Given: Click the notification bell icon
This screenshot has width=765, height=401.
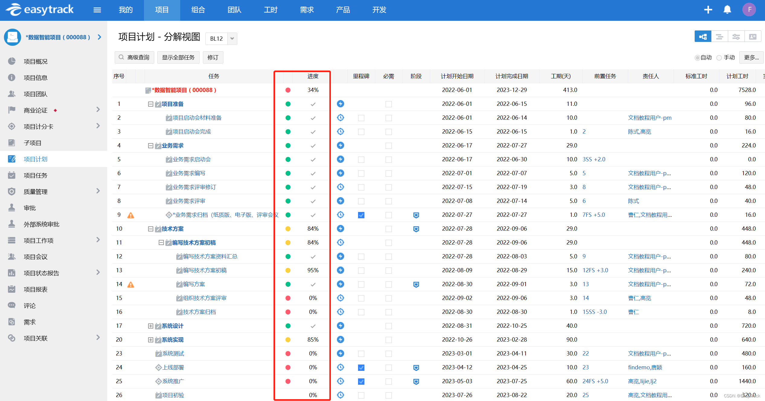Looking at the screenshot, I should [727, 10].
